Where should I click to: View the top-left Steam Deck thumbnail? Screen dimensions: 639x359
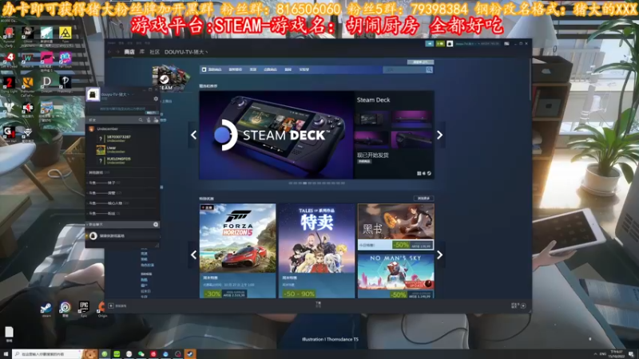(x=371, y=118)
